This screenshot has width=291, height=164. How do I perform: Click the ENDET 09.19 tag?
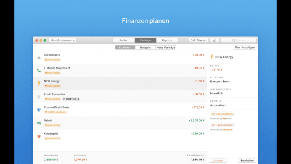coord(71,99)
